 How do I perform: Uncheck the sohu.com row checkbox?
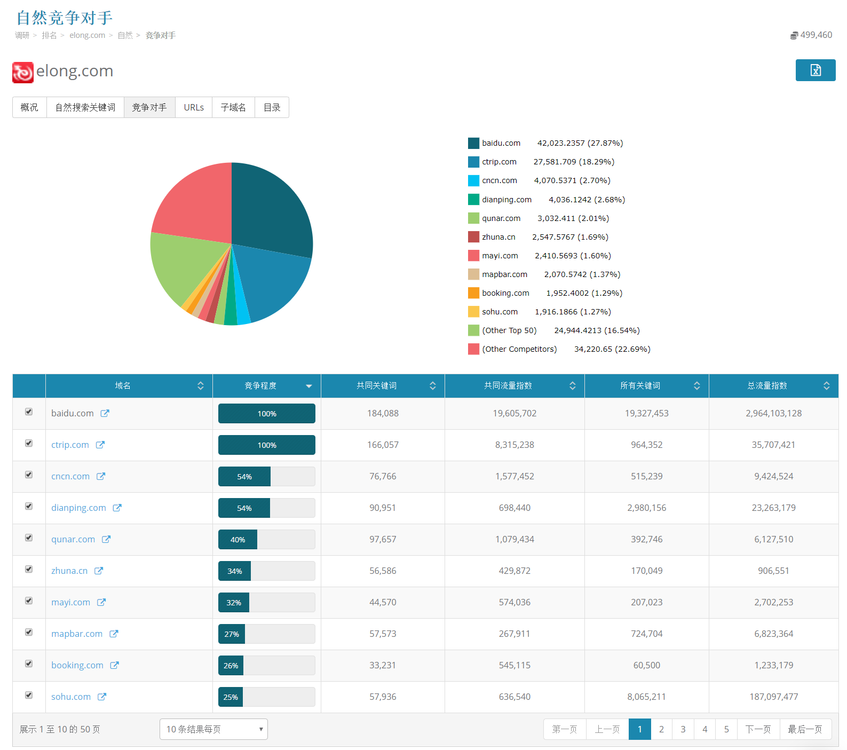(x=29, y=695)
